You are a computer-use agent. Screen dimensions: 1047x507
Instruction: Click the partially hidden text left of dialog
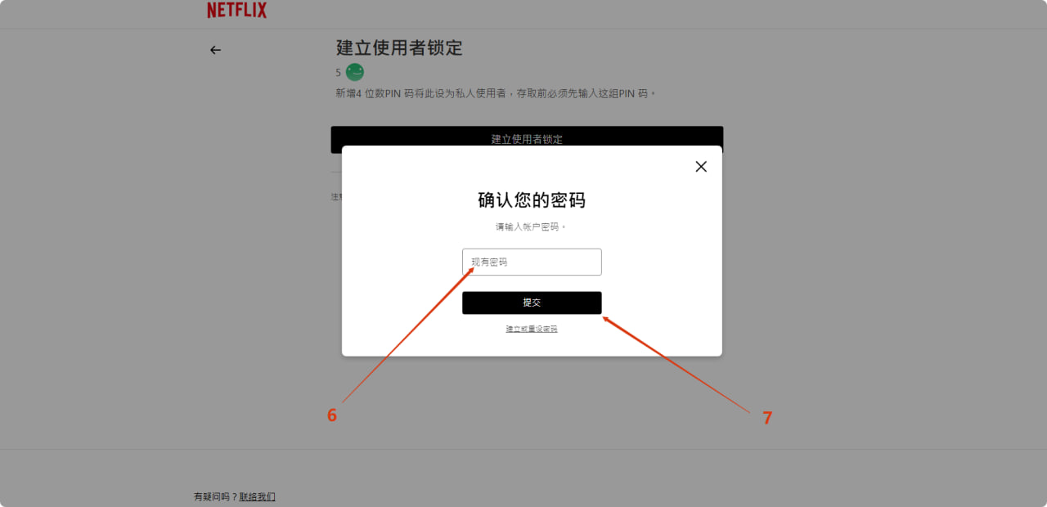[335, 197]
